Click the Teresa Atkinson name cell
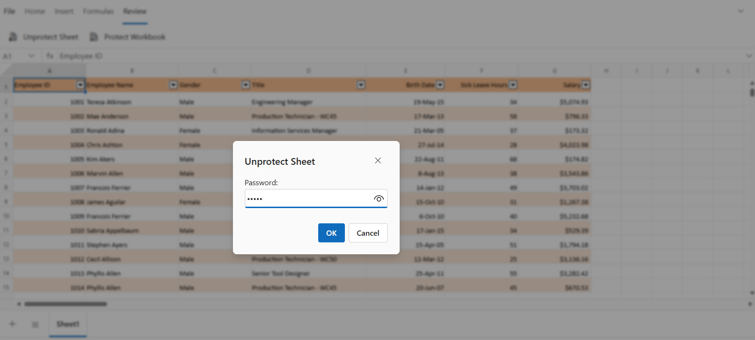755x340 pixels. tap(132, 102)
